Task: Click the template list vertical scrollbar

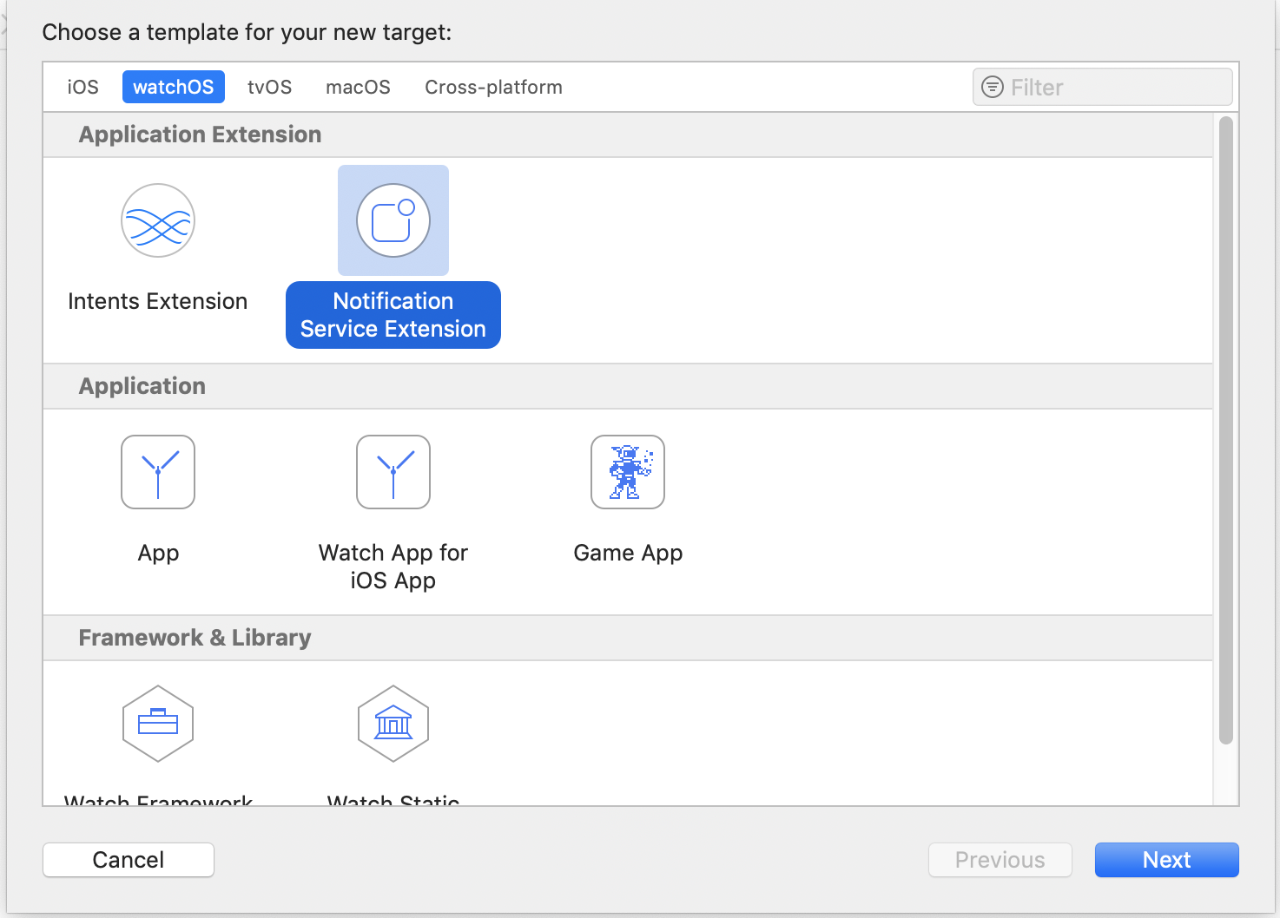Action: coord(1226,430)
